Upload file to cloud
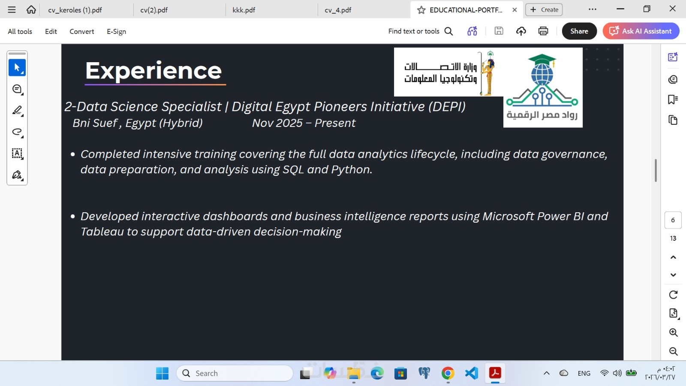Viewport: 686px width, 386px height. coord(521,31)
